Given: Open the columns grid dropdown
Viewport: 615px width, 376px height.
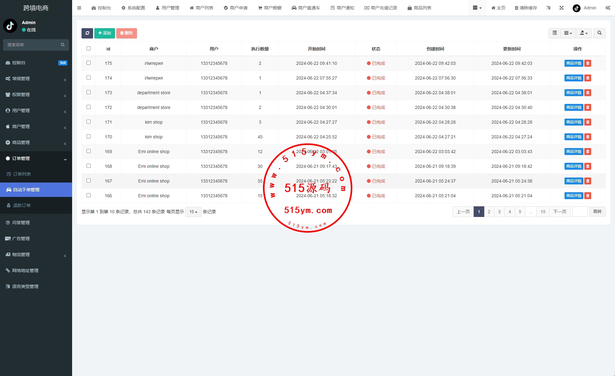Looking at the screenshot, I should coord(568,33).
